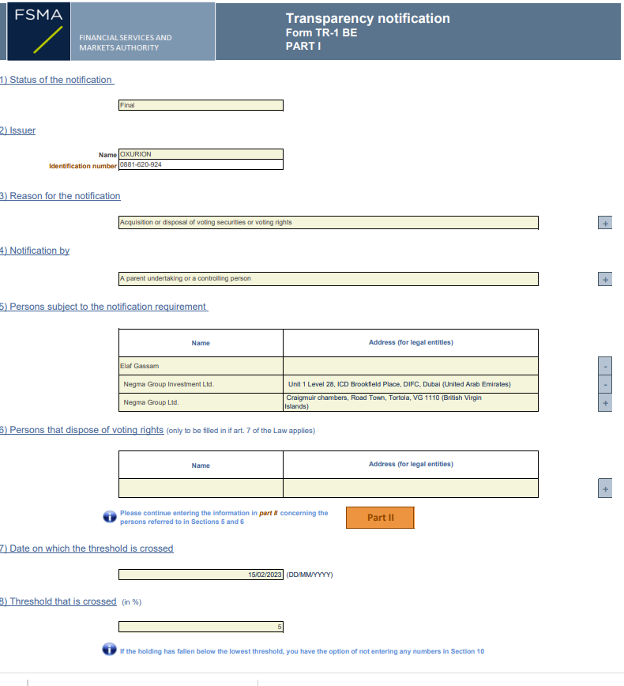This screenshot has height=686, width=624.
Task: Click the issuer Name field containing OXURION
Action: point(201,154)
